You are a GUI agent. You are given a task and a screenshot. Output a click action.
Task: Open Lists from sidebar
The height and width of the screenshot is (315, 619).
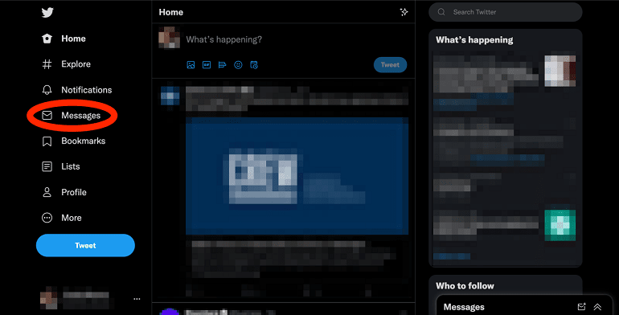pyautogui.click(x=61, y=166)
